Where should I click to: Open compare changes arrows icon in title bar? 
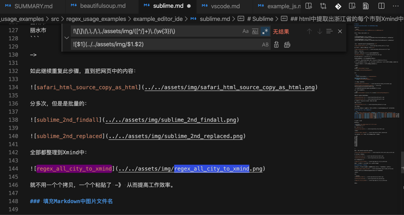click(323, 6)
